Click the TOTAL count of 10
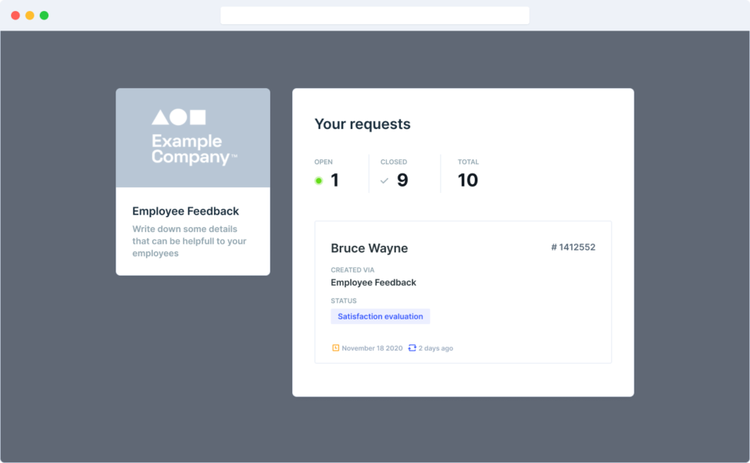 pos(468,180)
